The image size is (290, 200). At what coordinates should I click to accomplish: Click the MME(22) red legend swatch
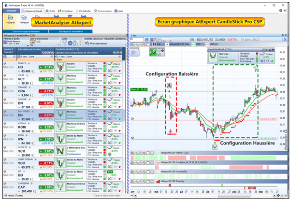[x=207, y=44]
